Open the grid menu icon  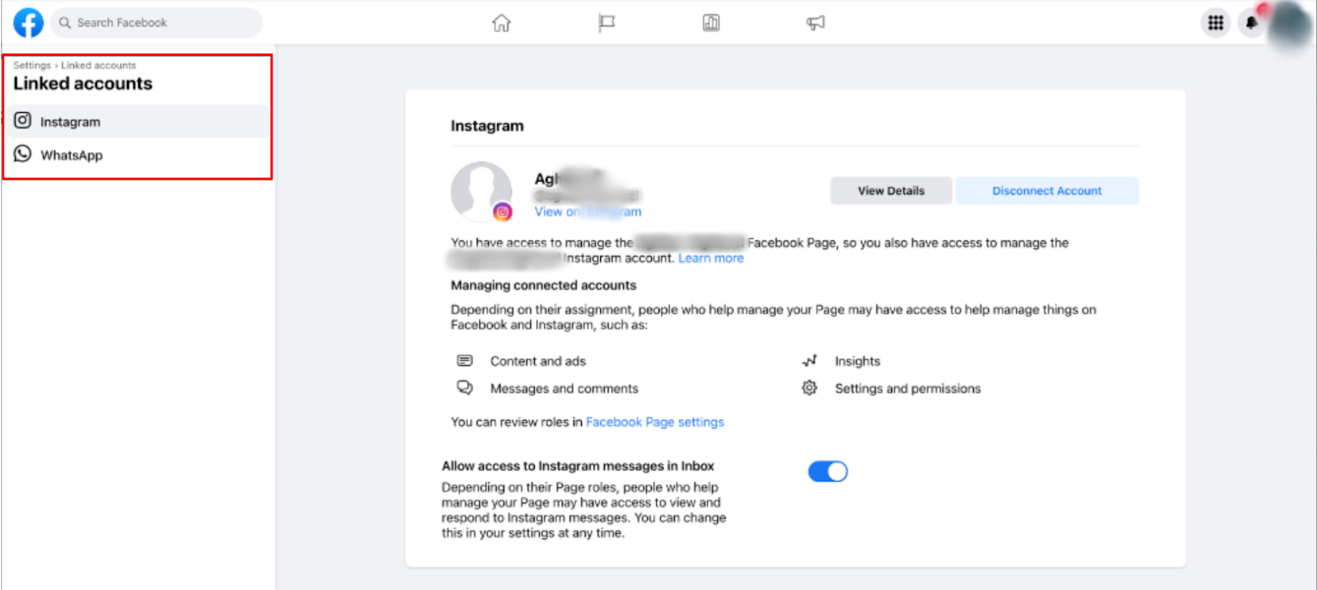[1216, 23]
